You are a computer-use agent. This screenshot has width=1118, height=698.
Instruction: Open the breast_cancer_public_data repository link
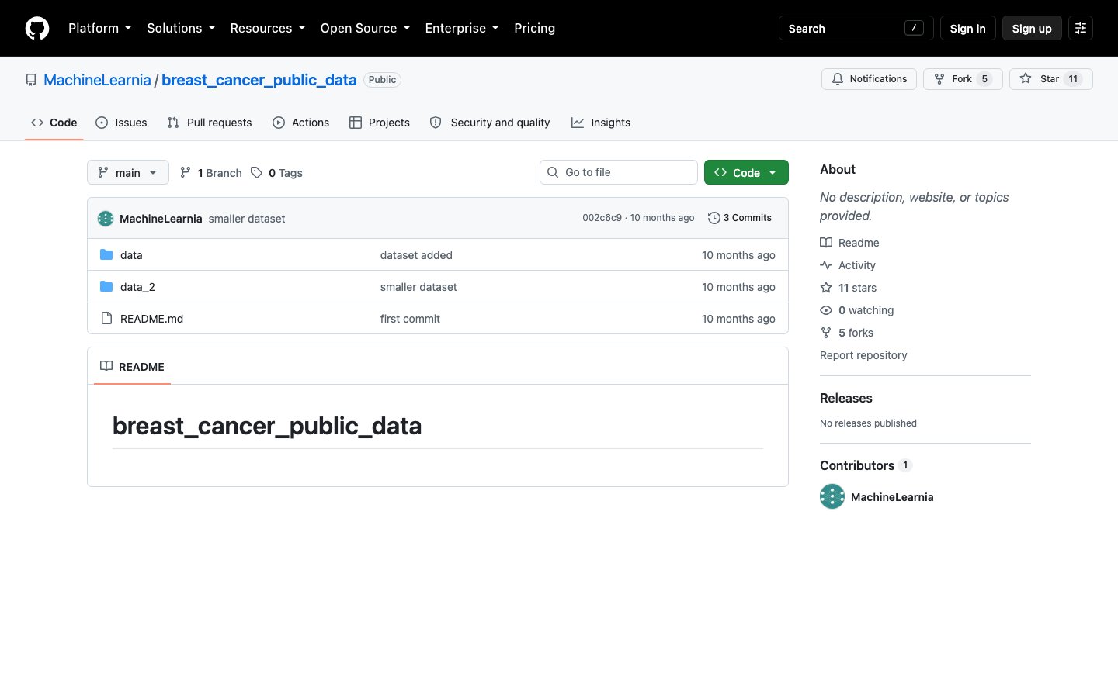click(x=259, y=80)
